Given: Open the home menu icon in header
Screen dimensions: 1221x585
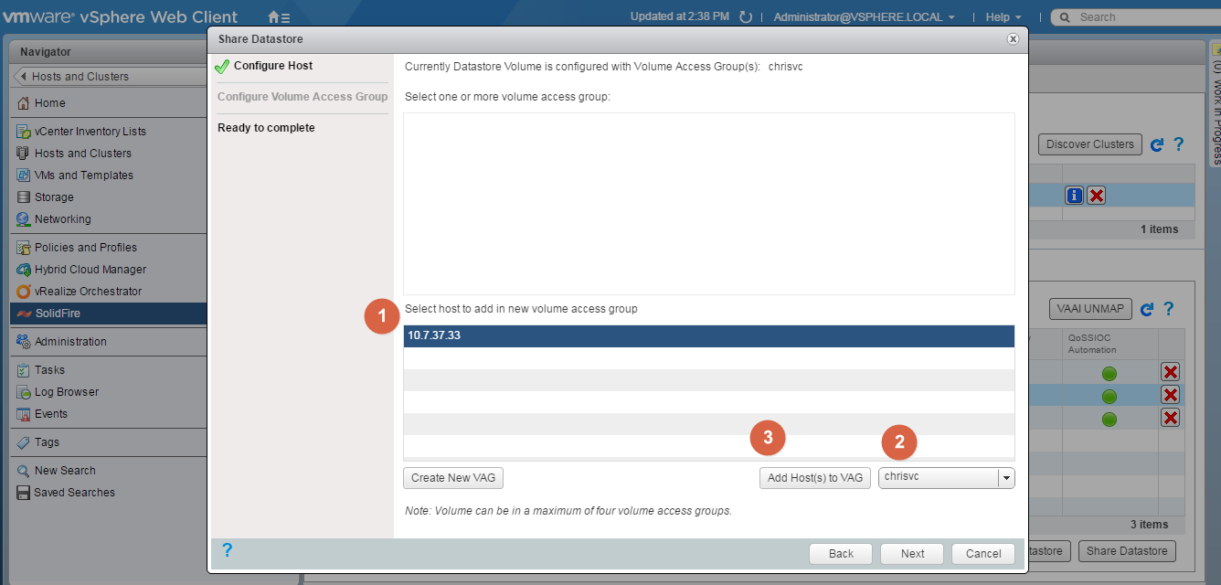Looking at the screenshot, I should click(279, 17).
